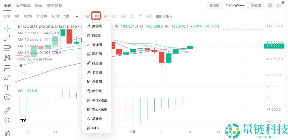Click the replay/undo circular arrow icon

click(x=132, y=16)
